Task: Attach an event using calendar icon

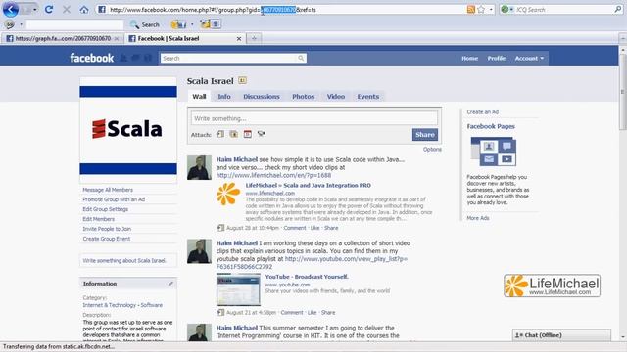Action: [x=248, y=134]
